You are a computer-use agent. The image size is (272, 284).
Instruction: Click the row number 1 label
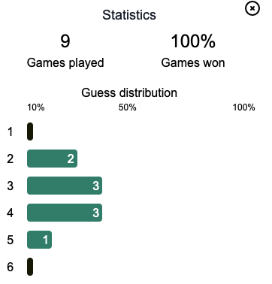pos(10,131)
